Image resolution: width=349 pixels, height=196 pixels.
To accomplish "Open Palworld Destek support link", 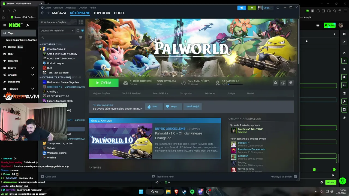I will tap(251, 93).
